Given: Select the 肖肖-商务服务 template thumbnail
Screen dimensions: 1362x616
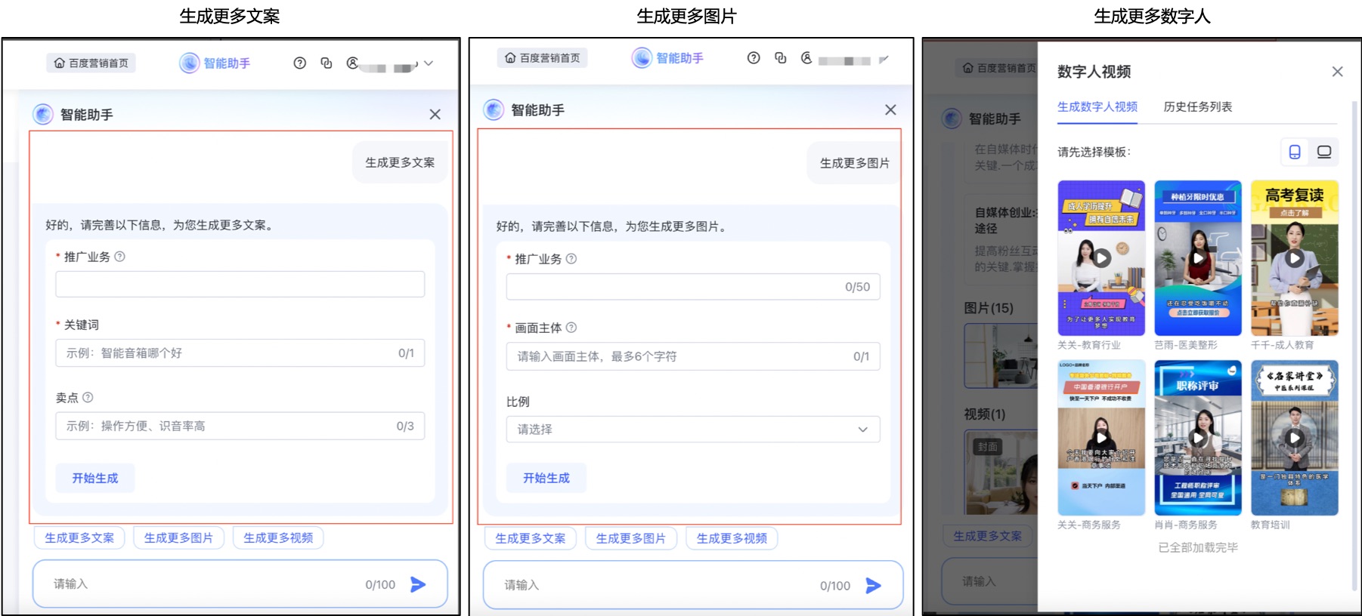Looking at the screenshot, I should [x=1198, y=438].
